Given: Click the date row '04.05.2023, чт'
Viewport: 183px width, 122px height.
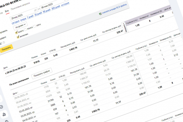Looking at the screenshot, I should pyautogui.click(x=29, y=119).
